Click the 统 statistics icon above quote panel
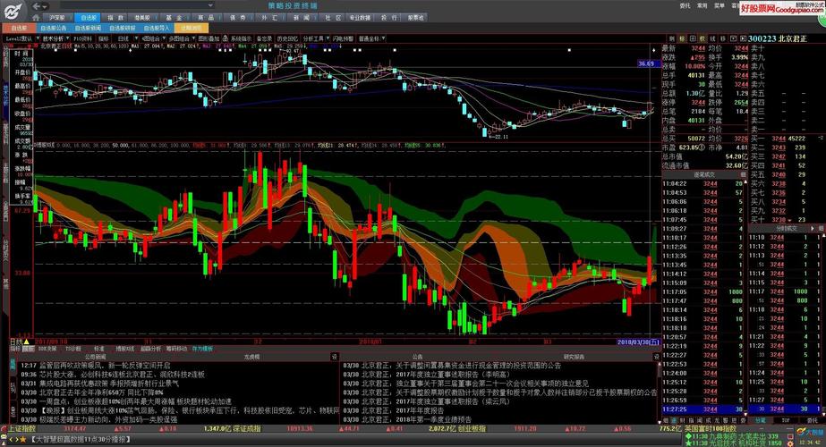The width and height of the screenshot is (826, 447). (713, 39)
